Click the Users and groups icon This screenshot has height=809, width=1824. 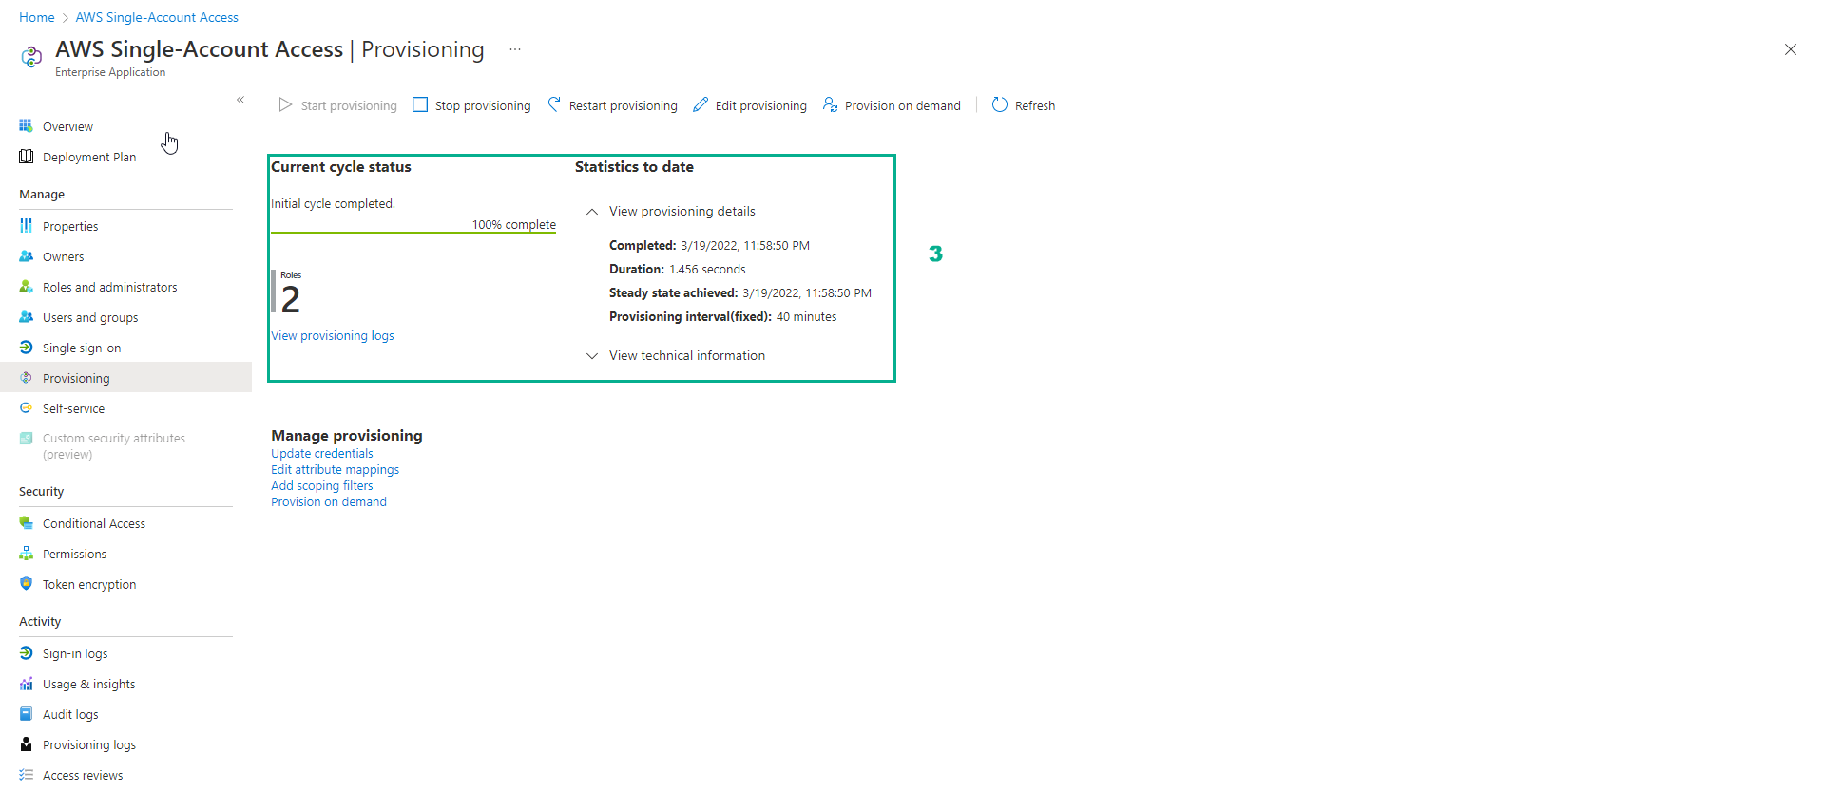click(26, 317)
